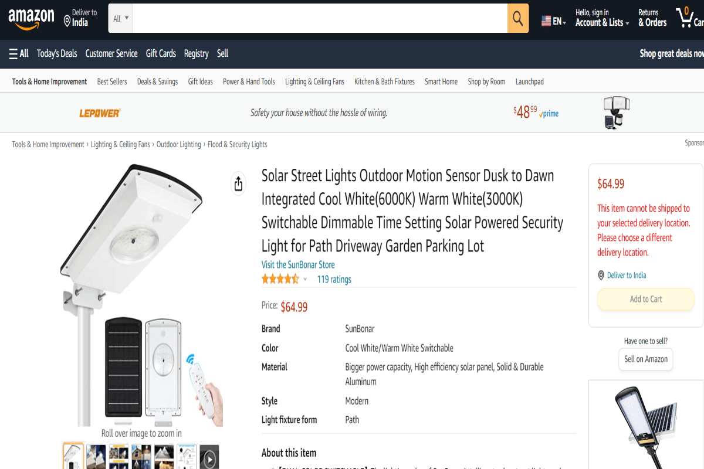Click the 4.5 star rating stars
This screenshot has height=469, width=704.
tap(280, 279)
